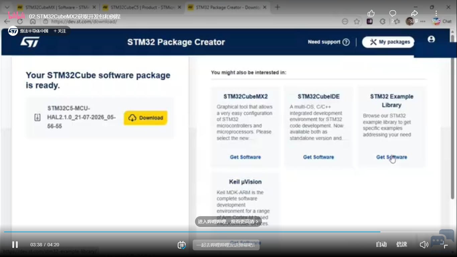Screen dimensions: 457x257
Task: Mute the video volume
Action: pos(424,245)
